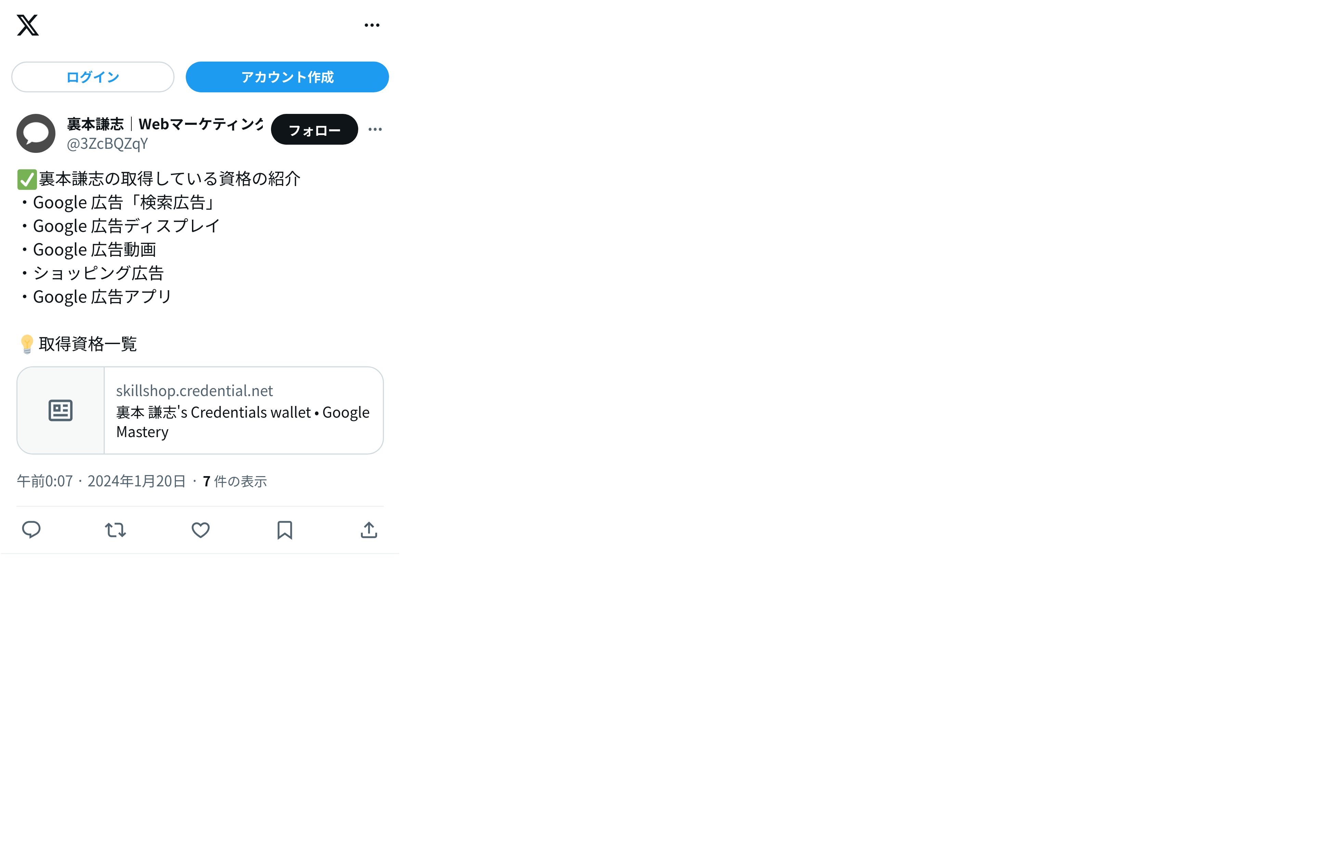The width and height of the screenshot is (1318, 866).
Task: Click the ログイン button
Action: tap(92, 77)
